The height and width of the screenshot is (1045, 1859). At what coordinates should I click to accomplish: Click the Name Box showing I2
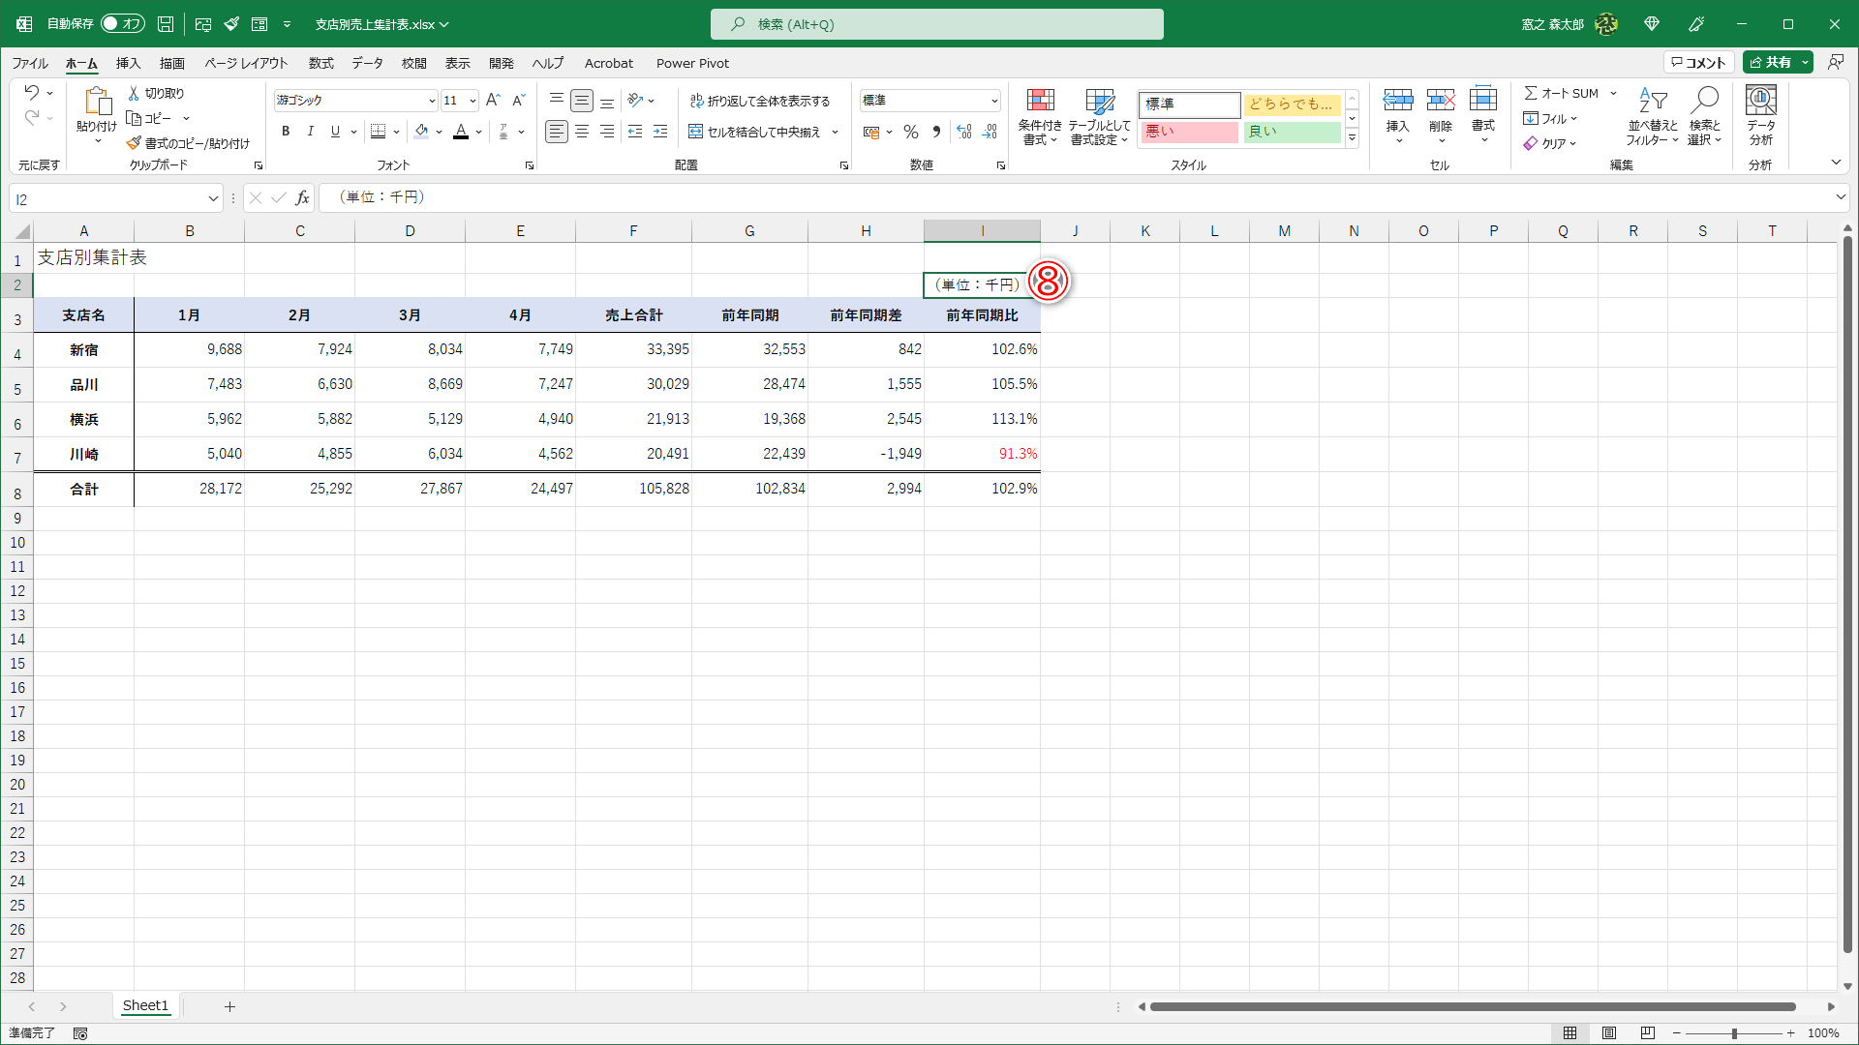pyautogui.click(x=107, y=199)
